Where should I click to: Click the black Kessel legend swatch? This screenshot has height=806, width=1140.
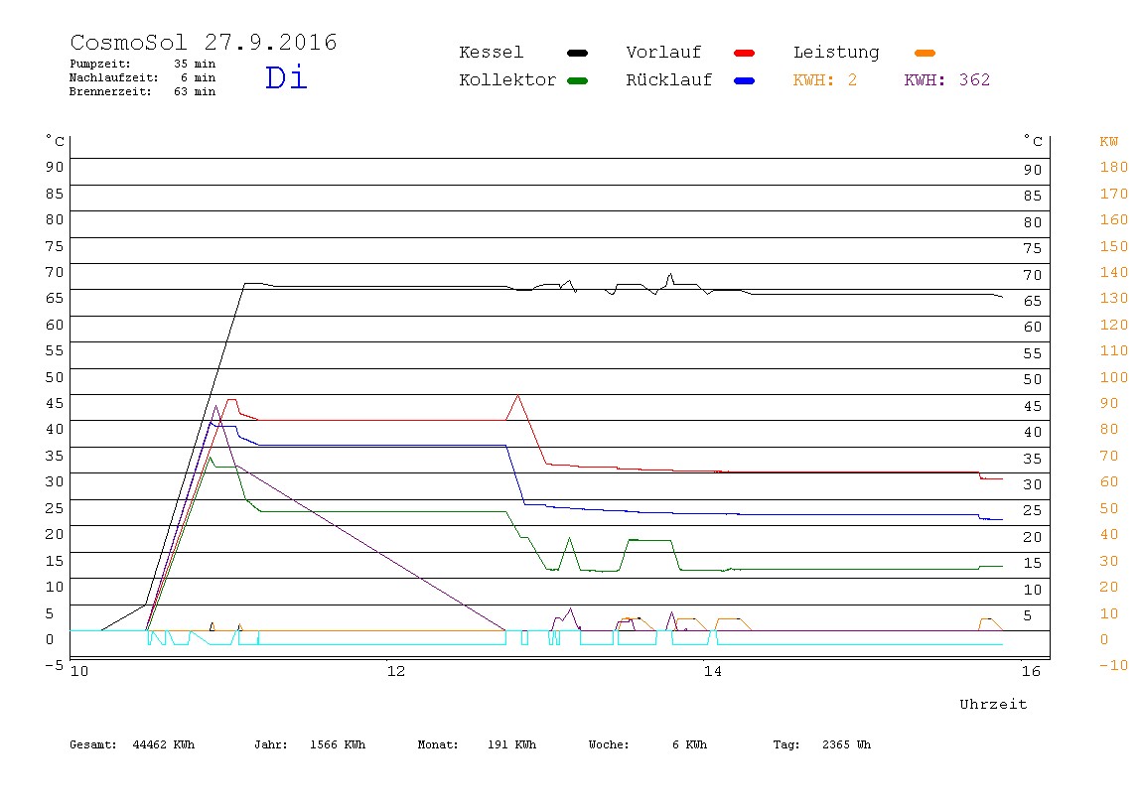[x=577, y=53]
